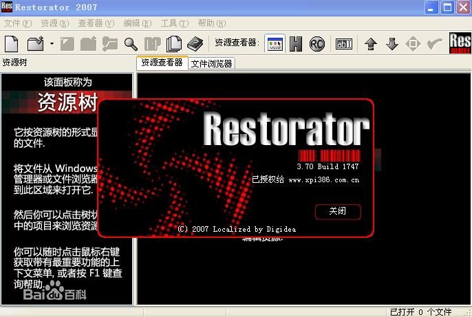Click the grayed folder tree icon

pyautogui.click(x=109, y=44)
